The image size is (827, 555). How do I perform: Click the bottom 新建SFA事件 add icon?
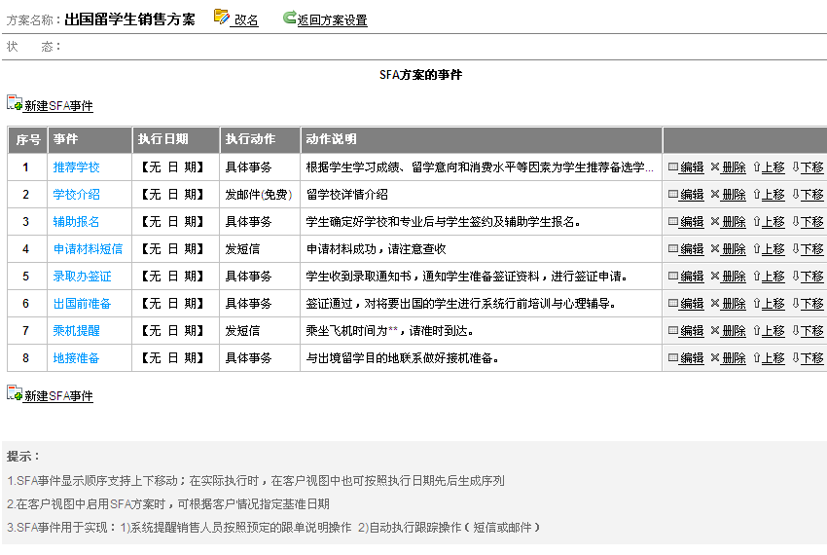click(15, 394)
